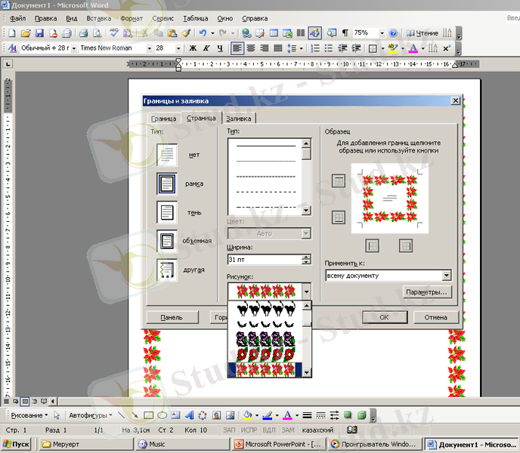Open the 'Таблица' menu
This screenshot has width=520, height=453.
coord(196,17)
